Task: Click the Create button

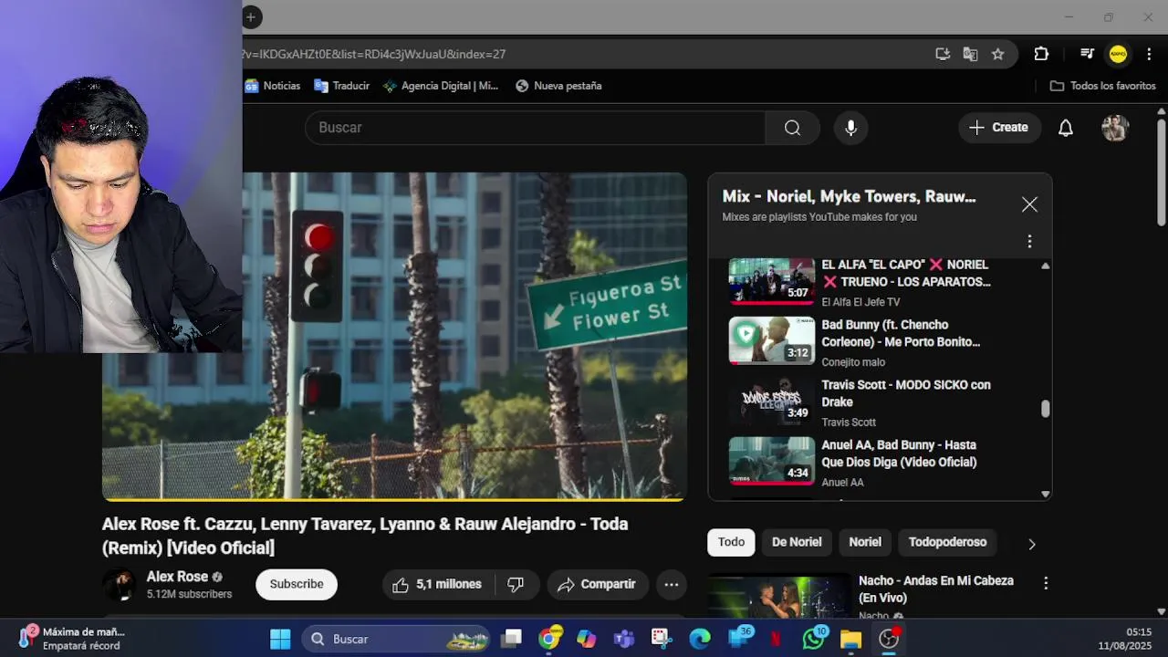Action: (x=999, y=128)
